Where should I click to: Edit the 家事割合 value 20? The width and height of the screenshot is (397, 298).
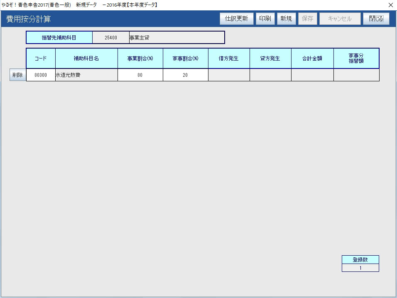pos(186,75)
